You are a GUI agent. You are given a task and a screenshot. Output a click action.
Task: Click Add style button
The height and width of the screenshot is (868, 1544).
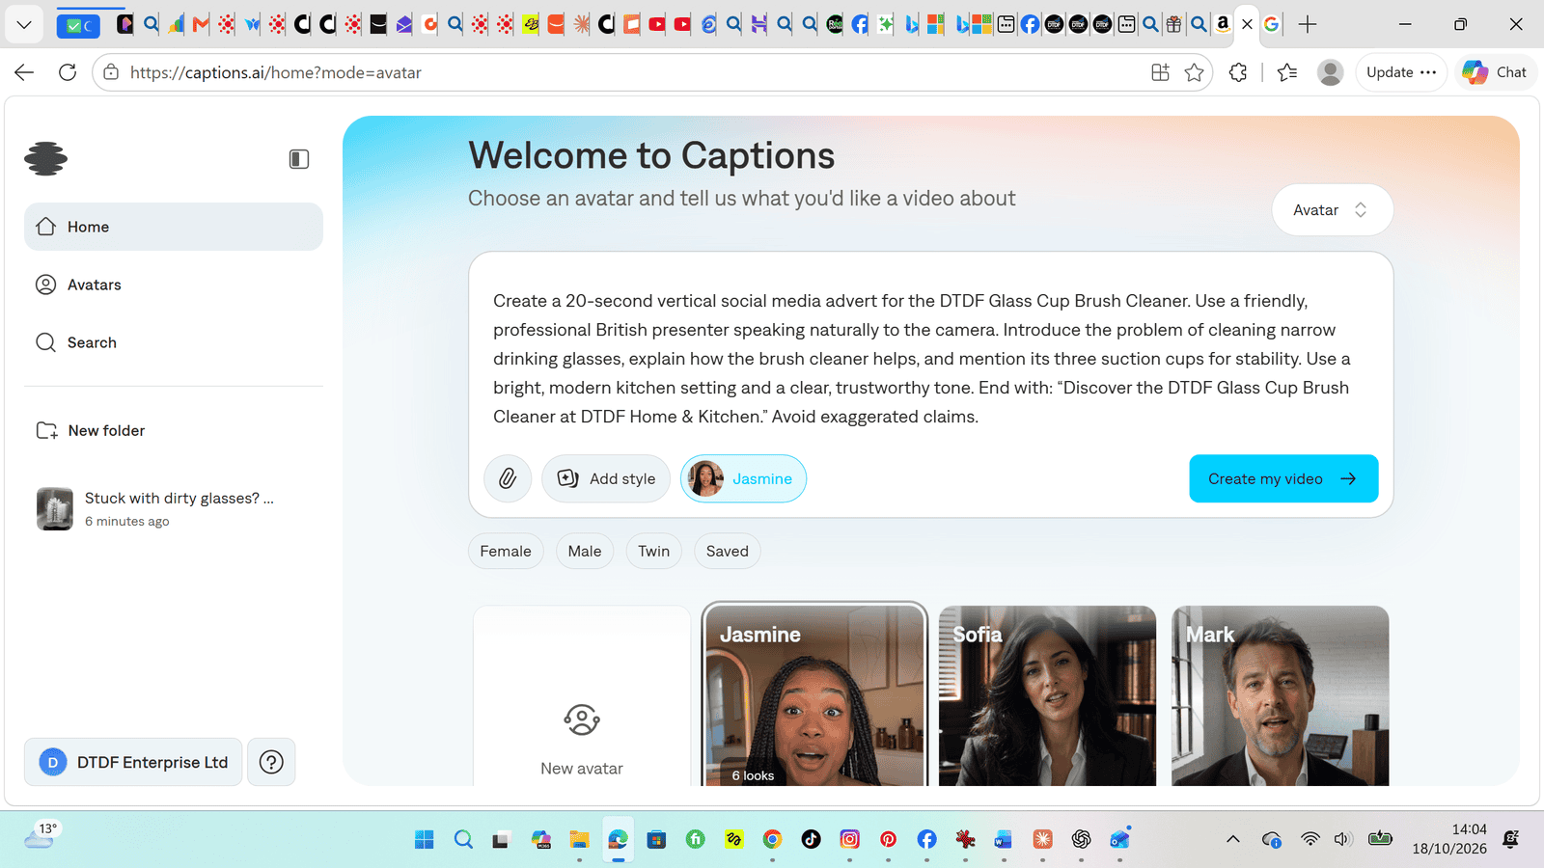click(606, 478)
